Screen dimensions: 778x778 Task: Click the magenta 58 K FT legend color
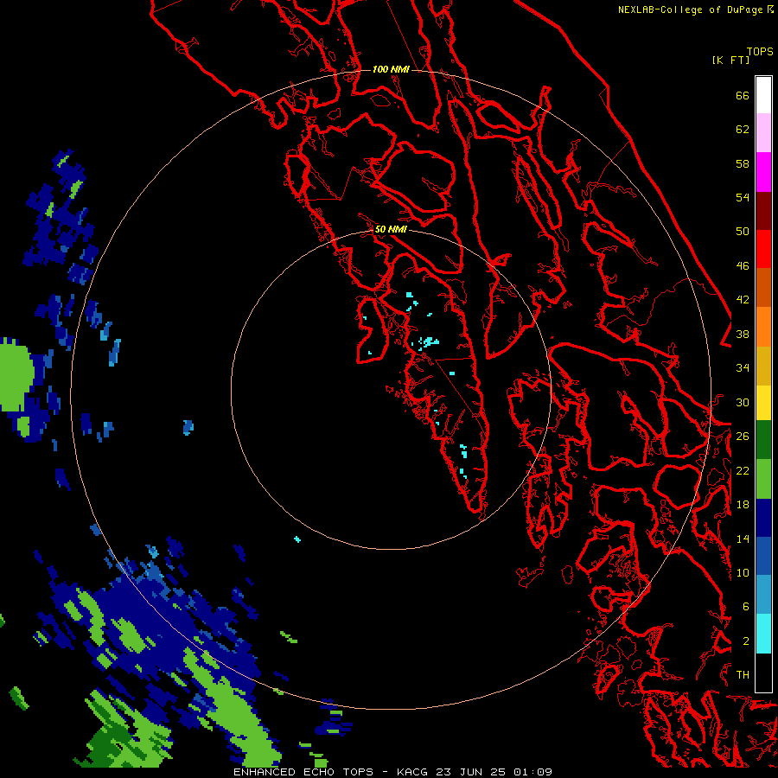763,172
